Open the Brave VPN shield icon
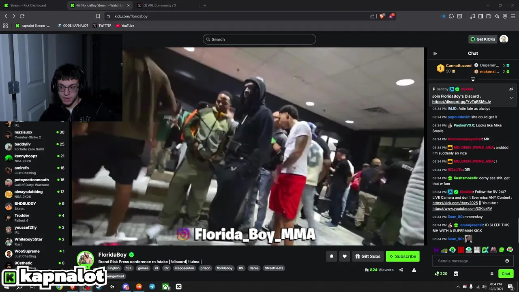Screen dimensions: 519x292 point(505,16)
